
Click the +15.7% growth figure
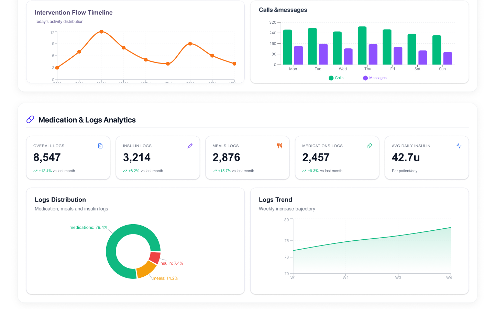[x=224, y=171]
